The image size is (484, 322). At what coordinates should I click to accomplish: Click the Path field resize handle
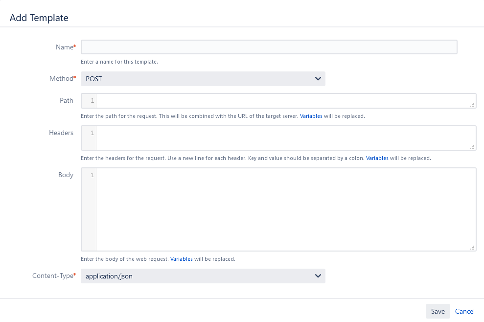click(x=472, y=105)
